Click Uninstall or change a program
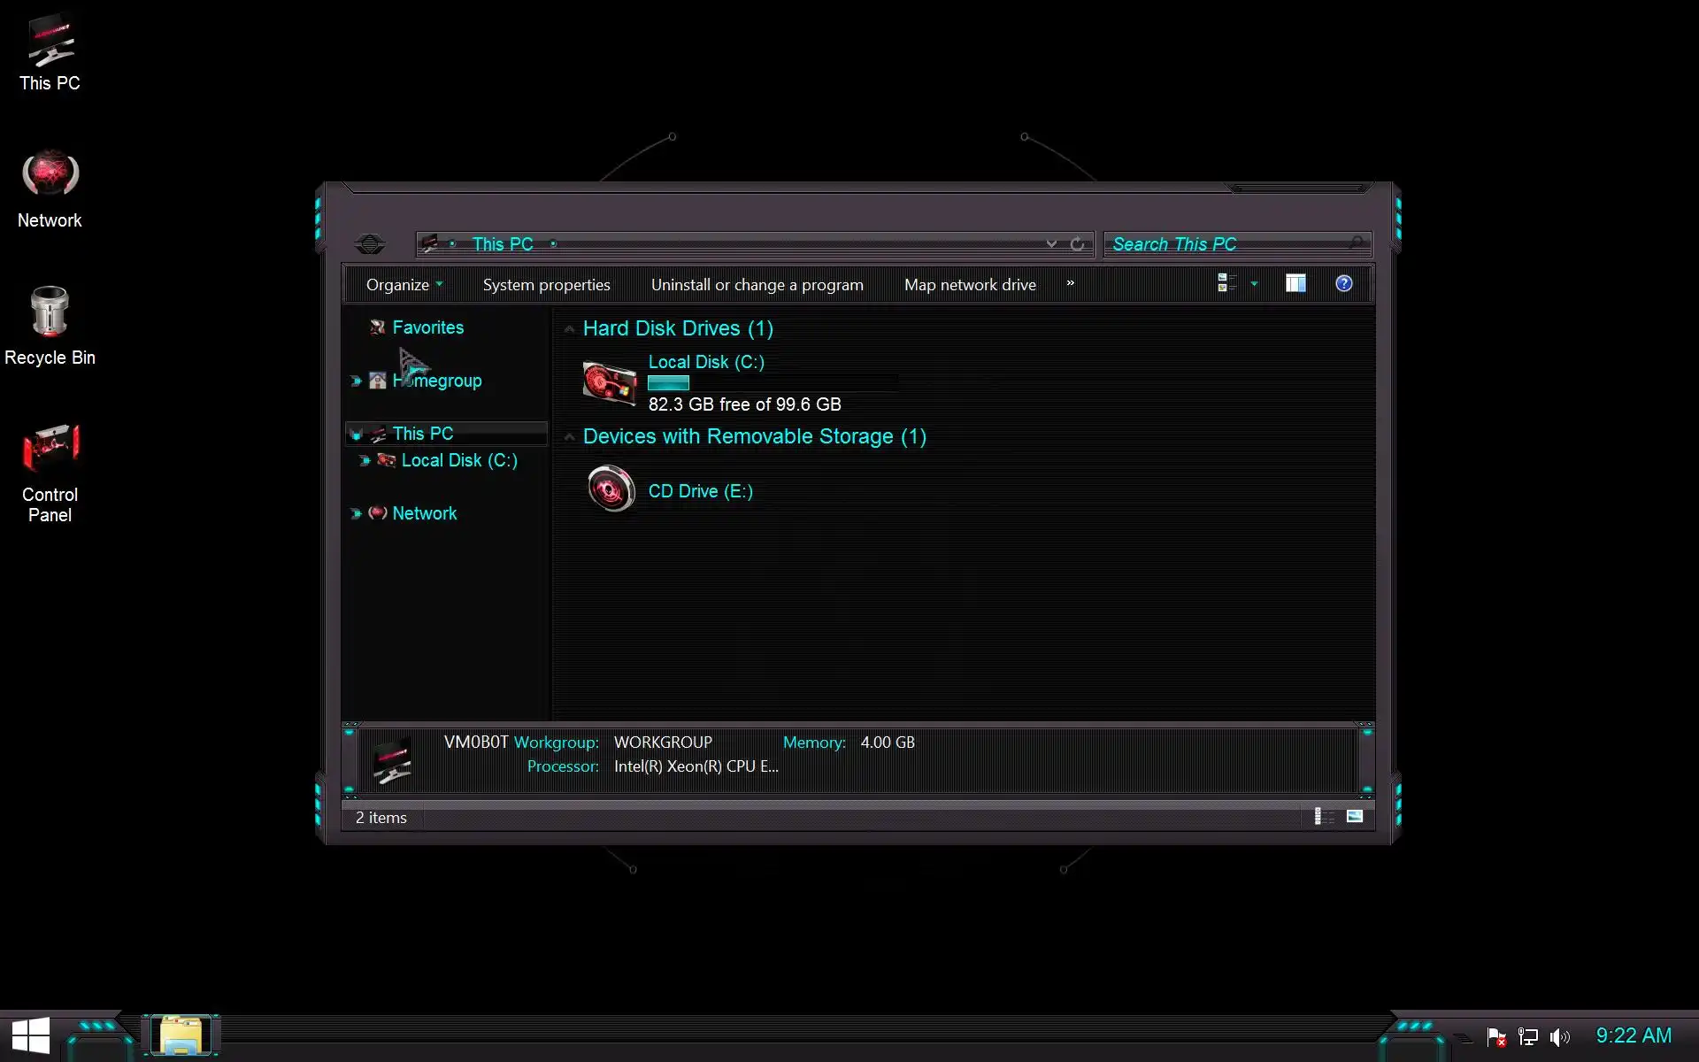Viewport: 1699px width, 1062px height. coord(757,285)
